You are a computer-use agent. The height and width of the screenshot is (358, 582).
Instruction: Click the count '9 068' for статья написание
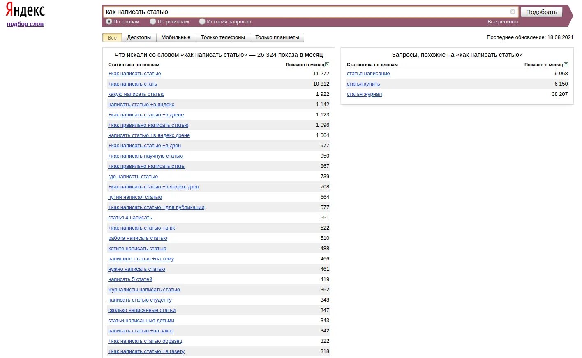(x=561, y=74)
